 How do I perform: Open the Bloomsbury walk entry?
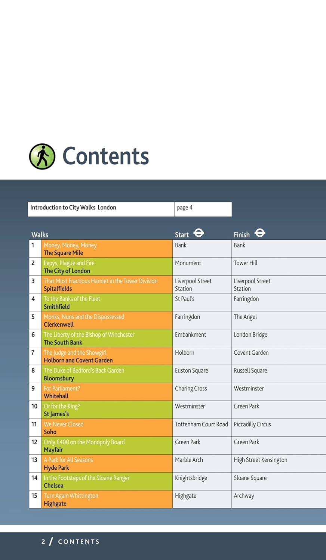[x=59, y=378]
